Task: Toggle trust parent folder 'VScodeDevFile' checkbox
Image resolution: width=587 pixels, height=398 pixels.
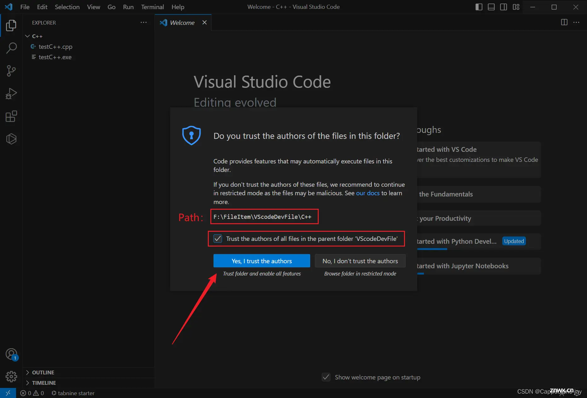Action: pos(218,238)
